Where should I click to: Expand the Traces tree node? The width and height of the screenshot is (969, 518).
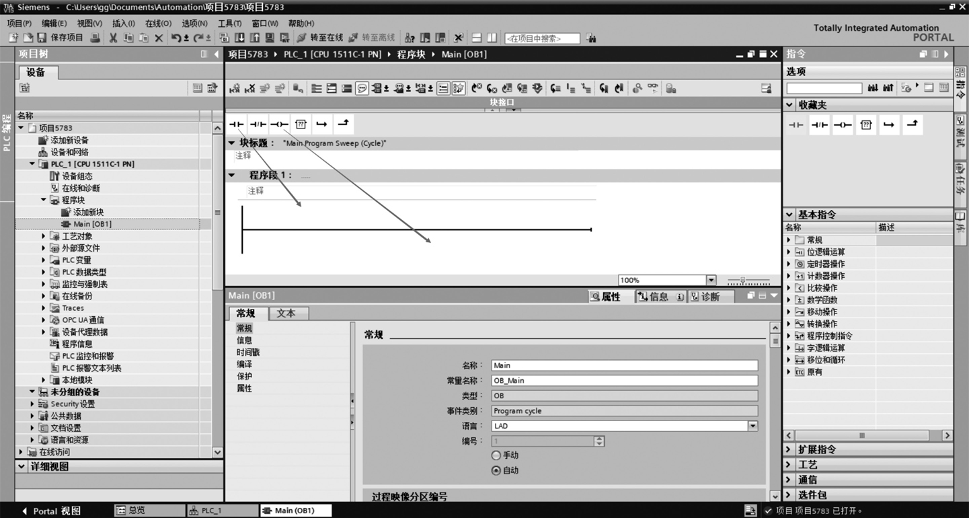coord(44,308)
